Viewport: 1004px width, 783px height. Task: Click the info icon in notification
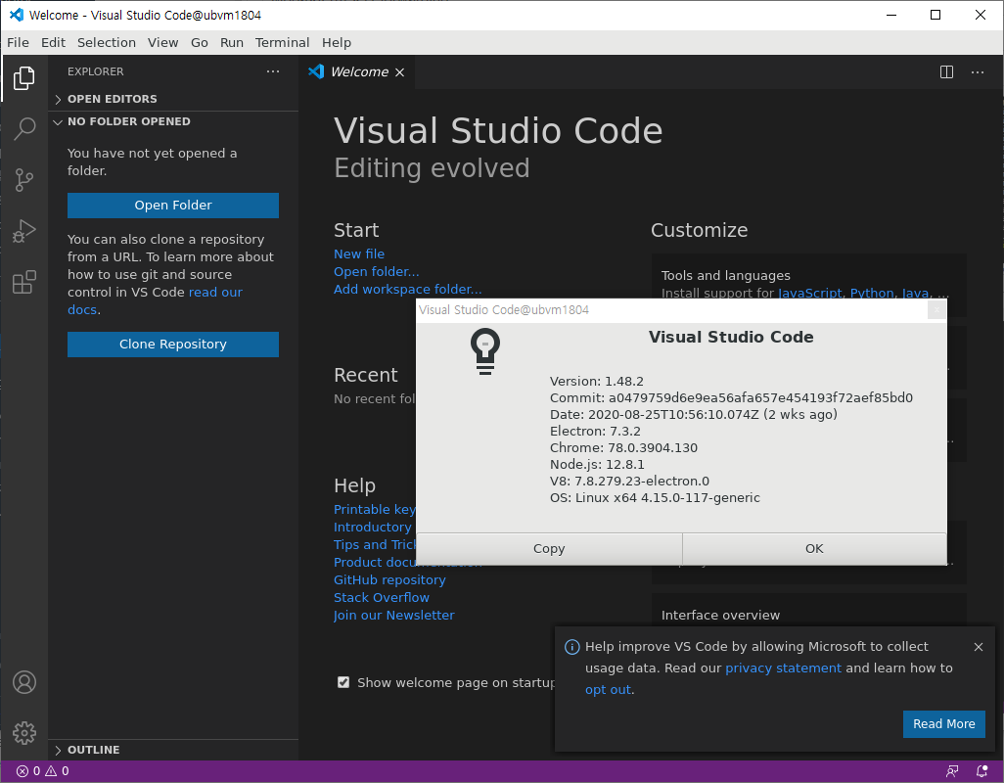(571, 647)
